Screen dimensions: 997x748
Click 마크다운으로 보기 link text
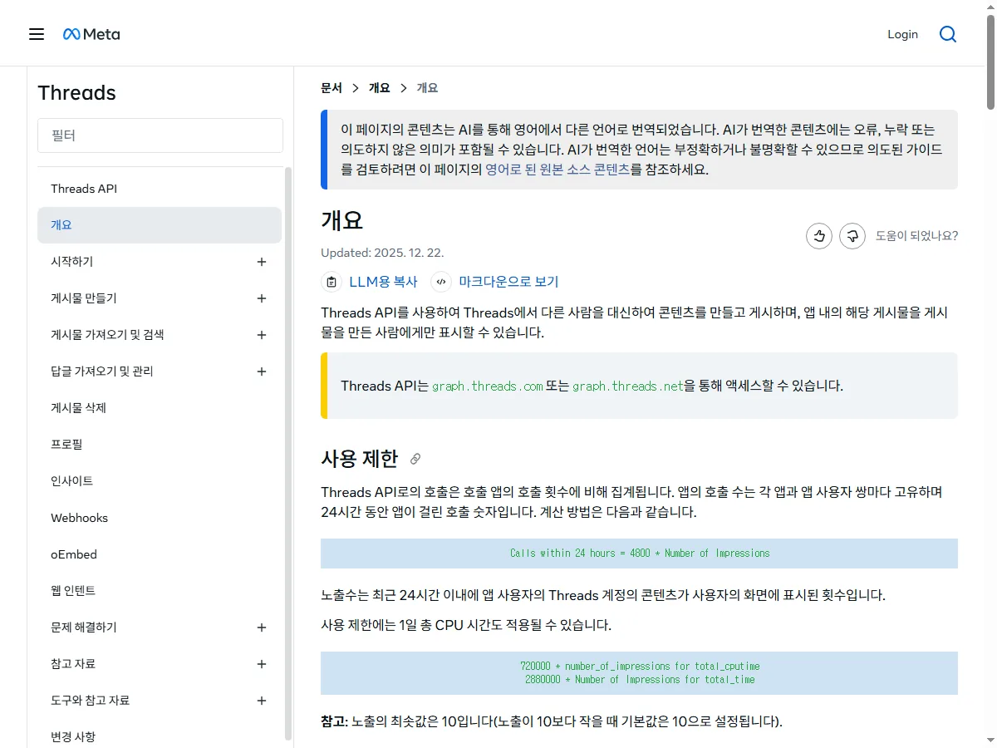508,282
